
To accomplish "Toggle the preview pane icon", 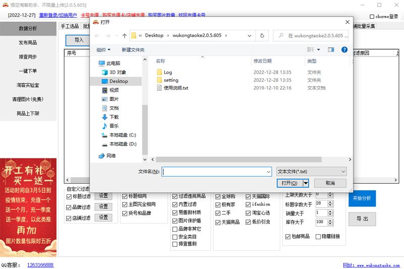I will [x=331, y=49].
